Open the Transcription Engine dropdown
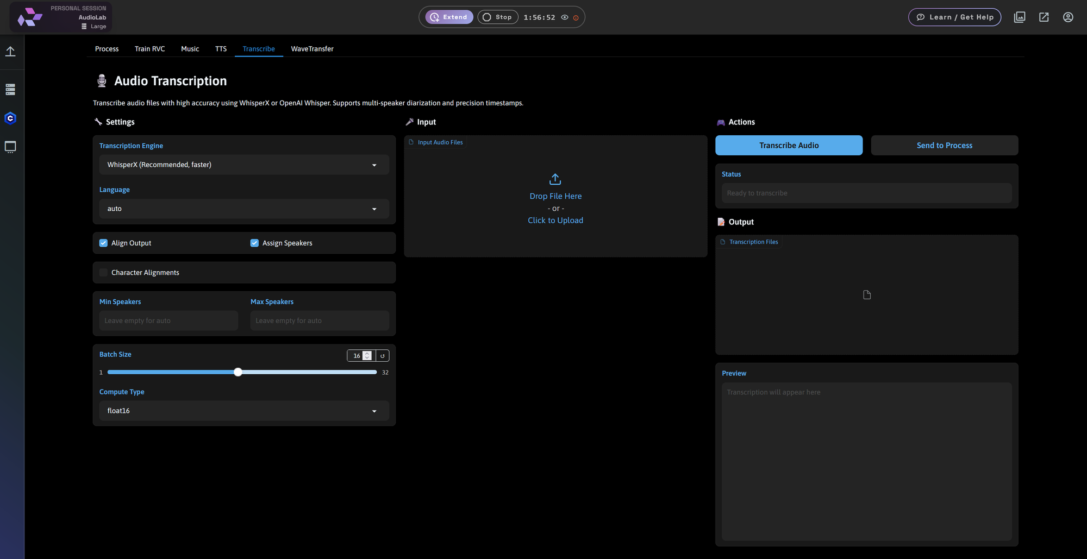This screenshot has width=1087, height=559. point(244,165)
